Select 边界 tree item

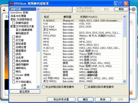(x=23, y=85)
